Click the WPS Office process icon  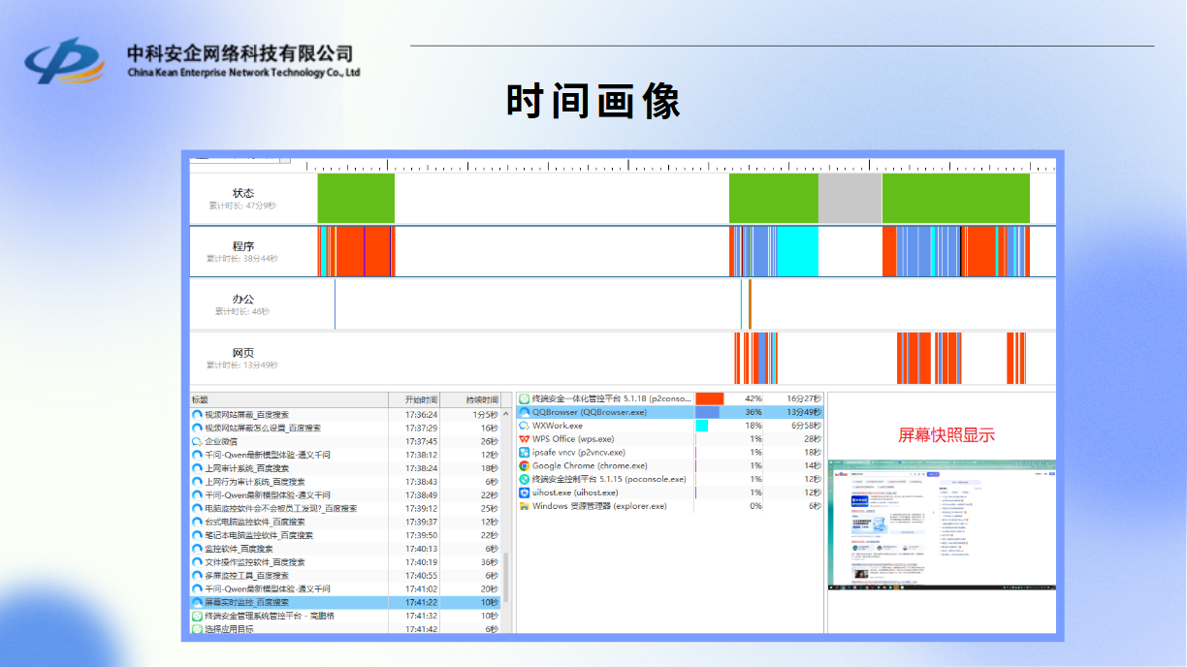click(525, 439)
